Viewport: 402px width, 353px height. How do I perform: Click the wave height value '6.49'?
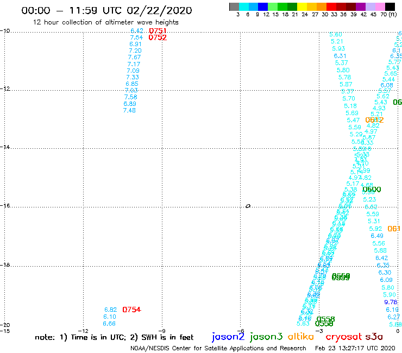(377, 236)
